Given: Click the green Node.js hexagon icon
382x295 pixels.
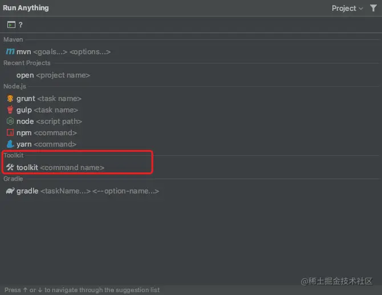Looking at the screenshot, I should point(10,121).
